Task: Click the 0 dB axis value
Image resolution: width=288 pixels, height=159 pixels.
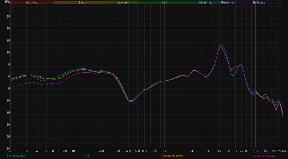Action: tap(9, 76)
